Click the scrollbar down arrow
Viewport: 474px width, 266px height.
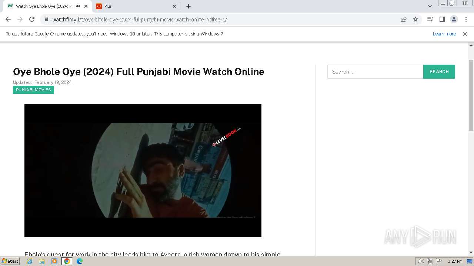[x=471, y=252]
